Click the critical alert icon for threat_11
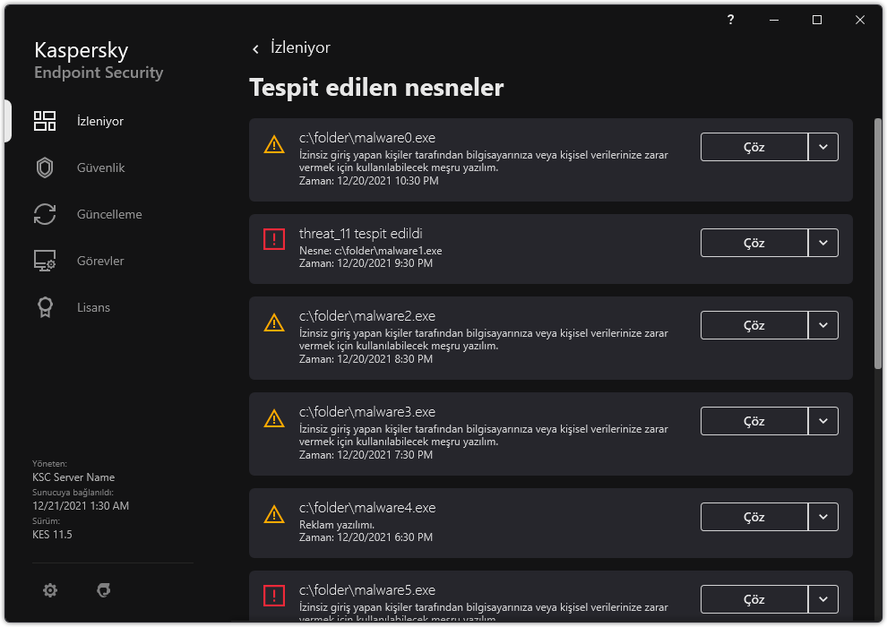Image resolution: width=887 pixels, height=627 pixels. point(274,239)
